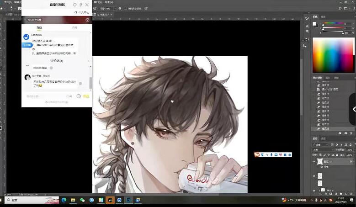Collapse fx effects arrow on top layer

point(354,161)
